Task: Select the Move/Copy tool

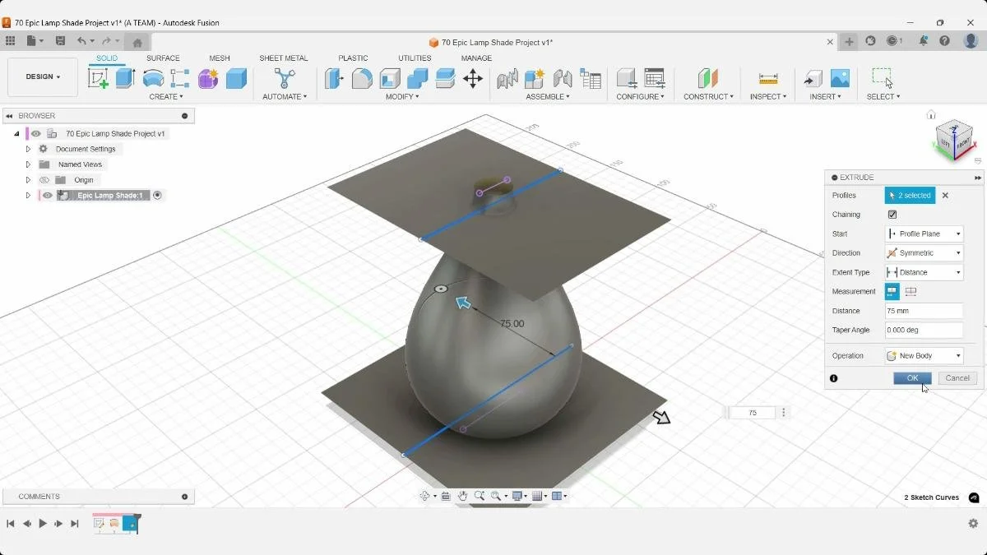Action: tap(472, 78)
